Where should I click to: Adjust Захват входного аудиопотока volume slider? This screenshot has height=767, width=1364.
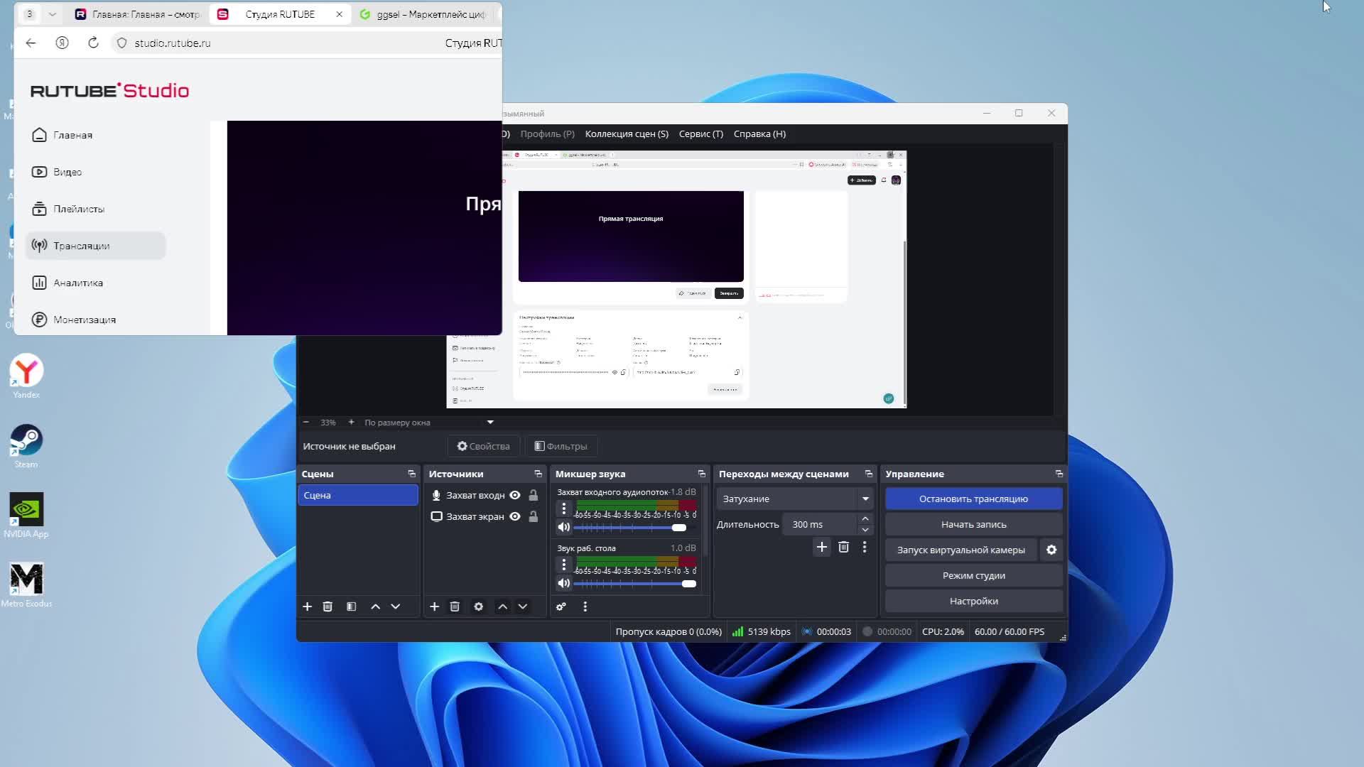coord(678,528)
